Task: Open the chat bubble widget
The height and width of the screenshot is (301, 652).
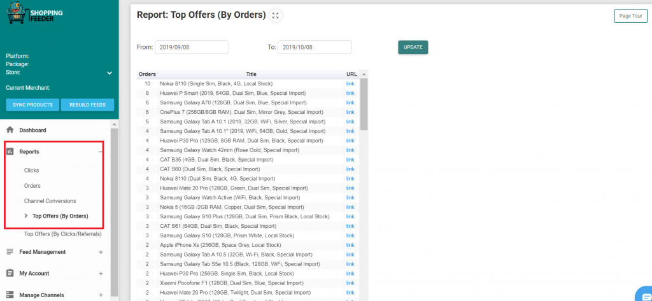Action: (x=644, y=293)
